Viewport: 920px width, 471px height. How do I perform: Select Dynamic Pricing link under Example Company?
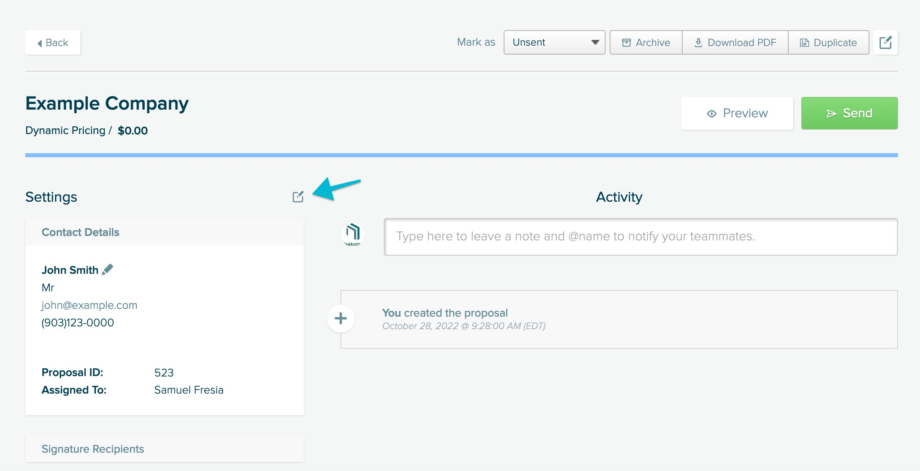point(65,130)
